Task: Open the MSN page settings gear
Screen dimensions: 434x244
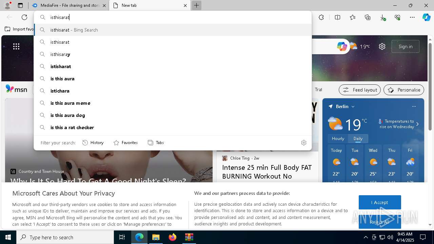Action: [382, 46]
